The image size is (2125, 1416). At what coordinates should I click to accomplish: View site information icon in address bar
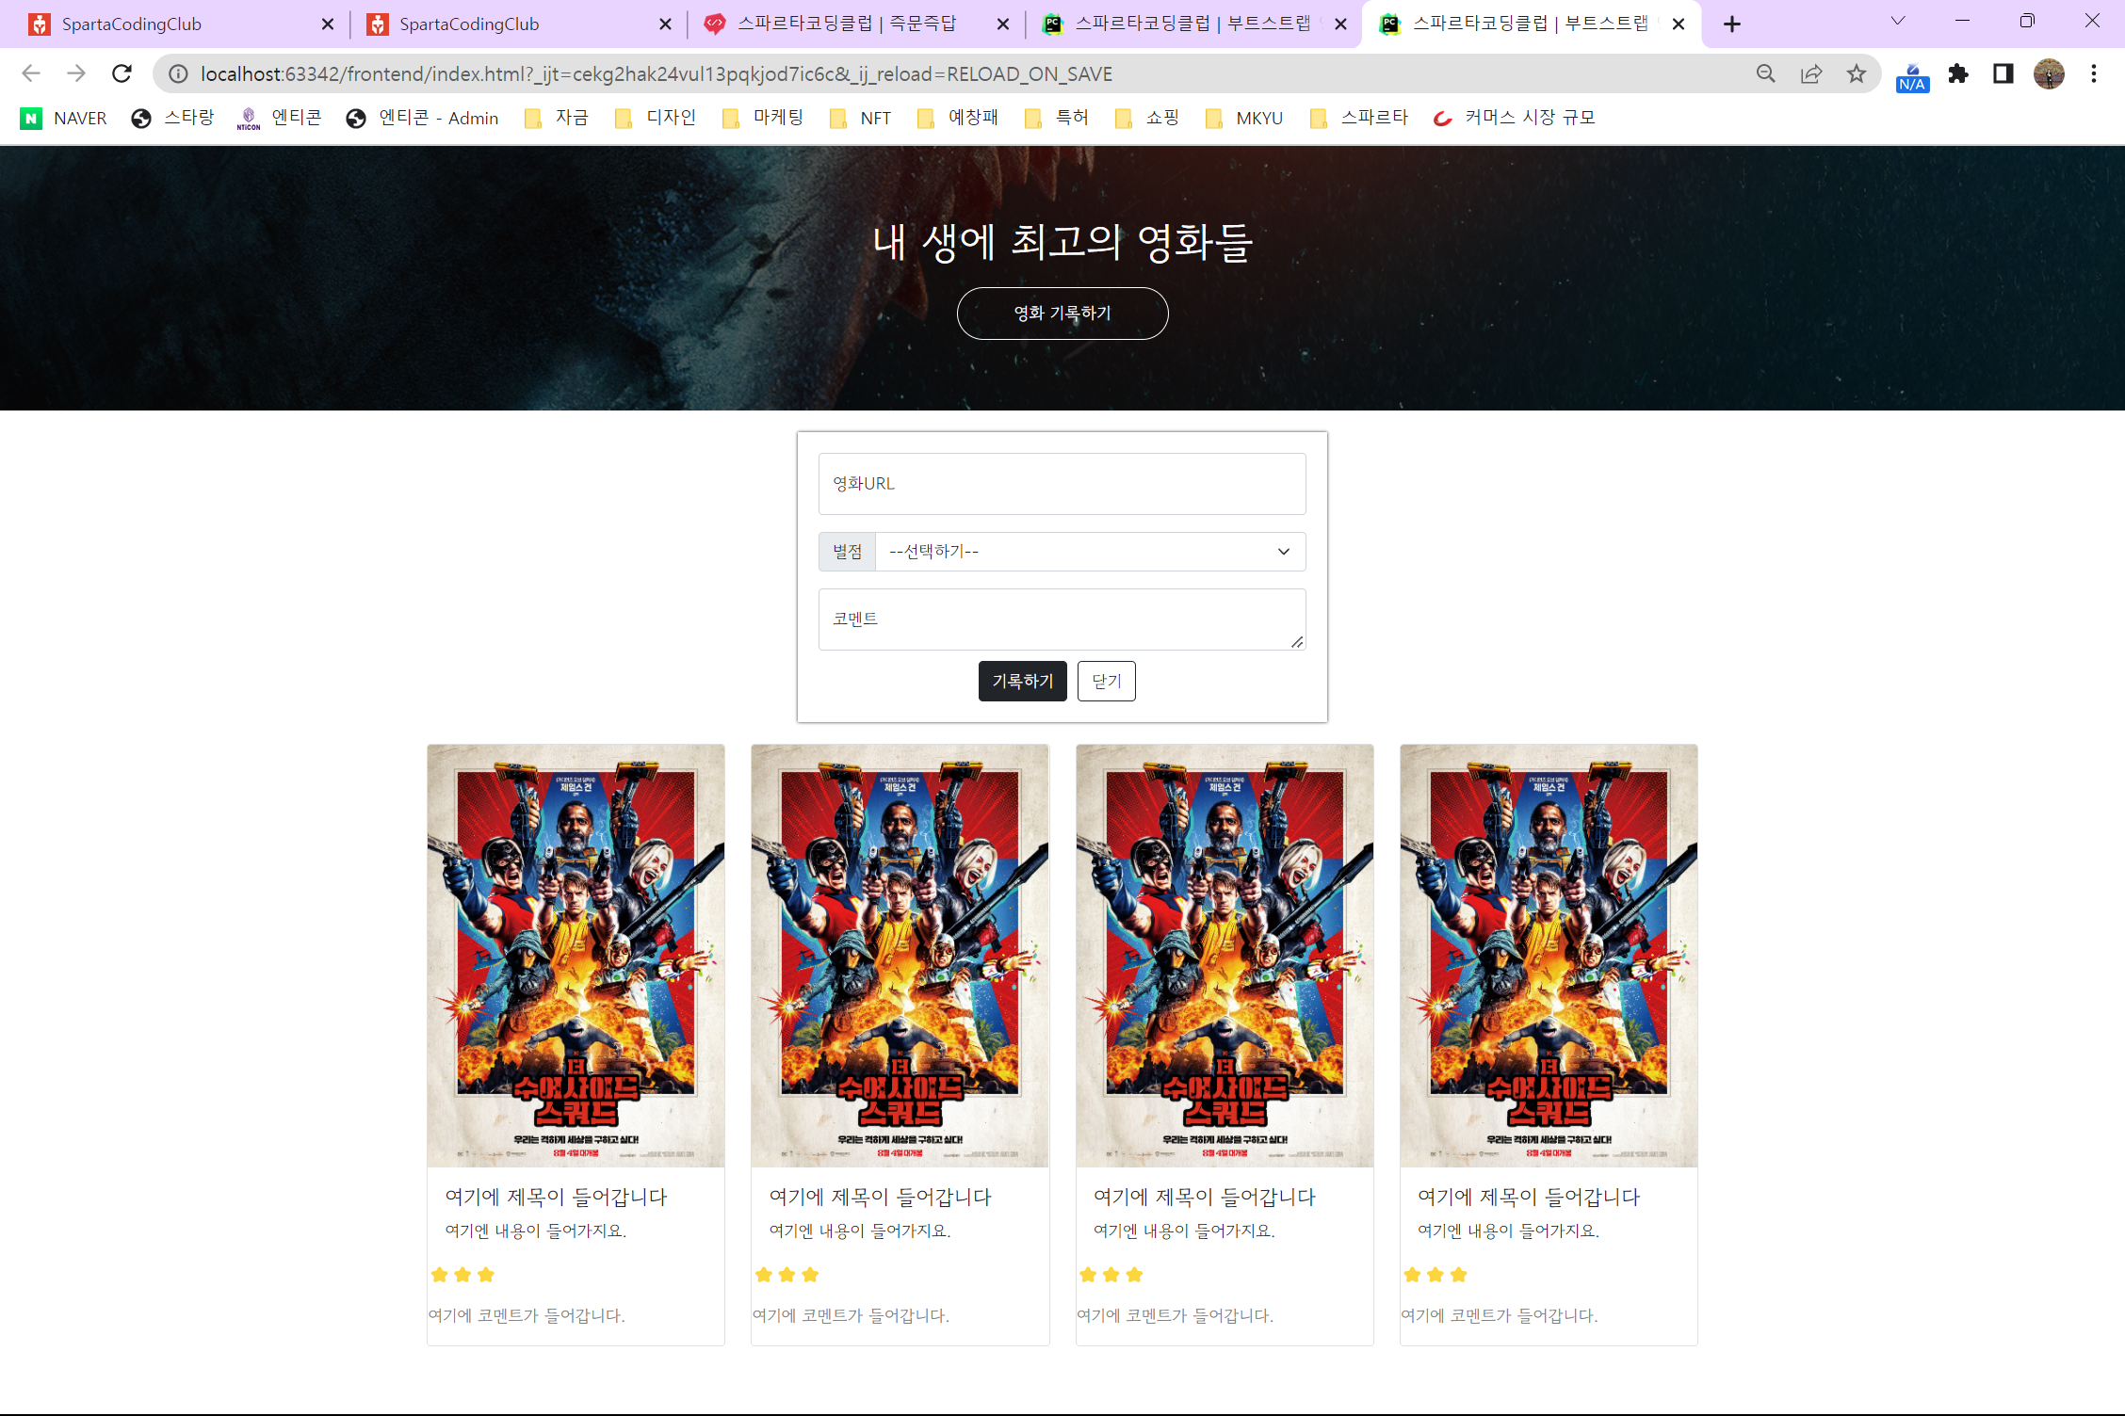pos(178,73)
